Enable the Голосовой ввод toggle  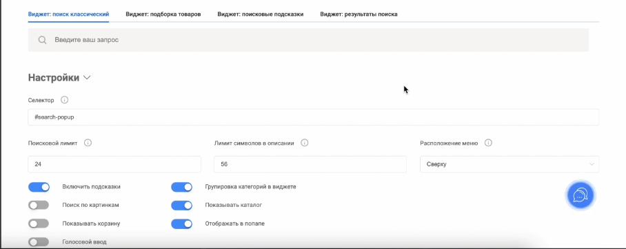pyautogui.click(x=39, y=242)
